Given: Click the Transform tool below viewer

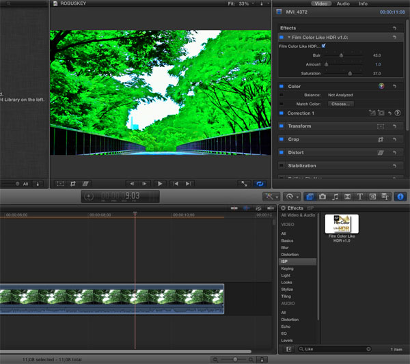Looking at the screenshot, I should (60, 184).
